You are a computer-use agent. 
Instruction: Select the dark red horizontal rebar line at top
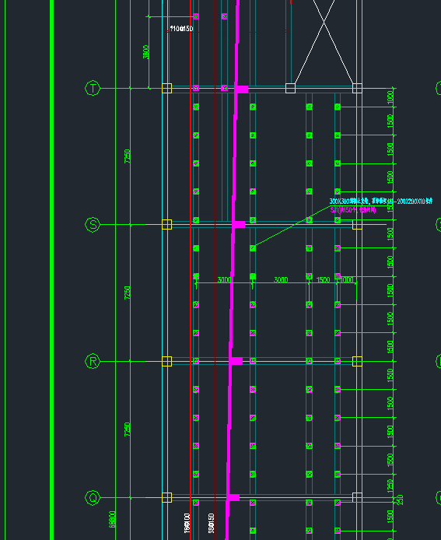(227, 32)
